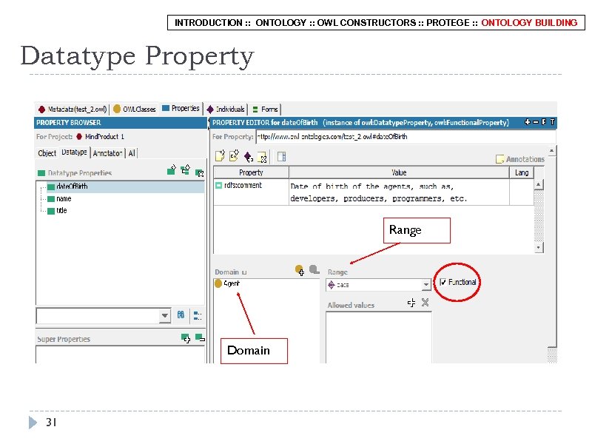
Task: Click the Annotations note icon
Action: (x=499, y=159)
